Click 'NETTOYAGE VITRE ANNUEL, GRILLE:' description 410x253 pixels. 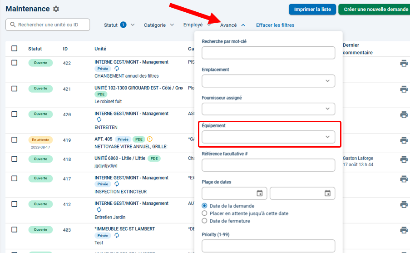click(131, 147)
